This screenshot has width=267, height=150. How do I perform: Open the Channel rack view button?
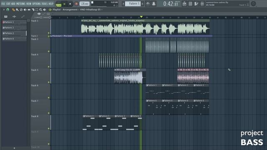(190, 4)
